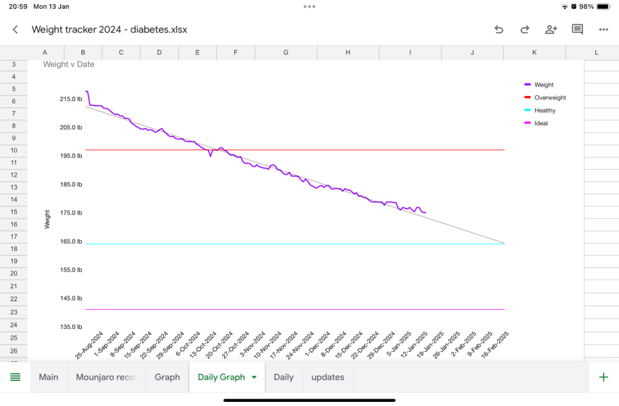
Task: Click the vertical Weight axis title
Action: [47, 219]
